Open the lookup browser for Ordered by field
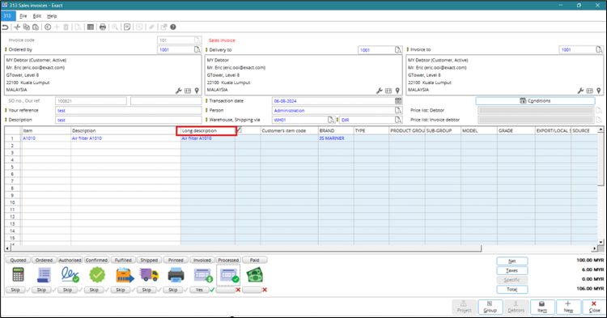The height and width of the screenshot is (318, 607). pos(197,50)
